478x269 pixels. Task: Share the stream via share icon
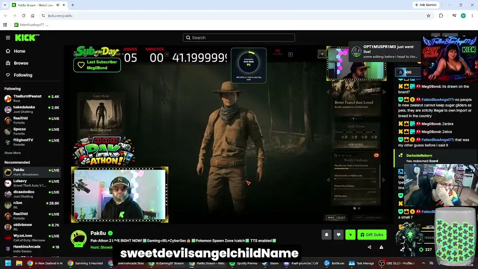(x=369, y=247)
